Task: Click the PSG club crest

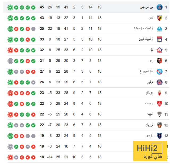Action: point(160,7)
